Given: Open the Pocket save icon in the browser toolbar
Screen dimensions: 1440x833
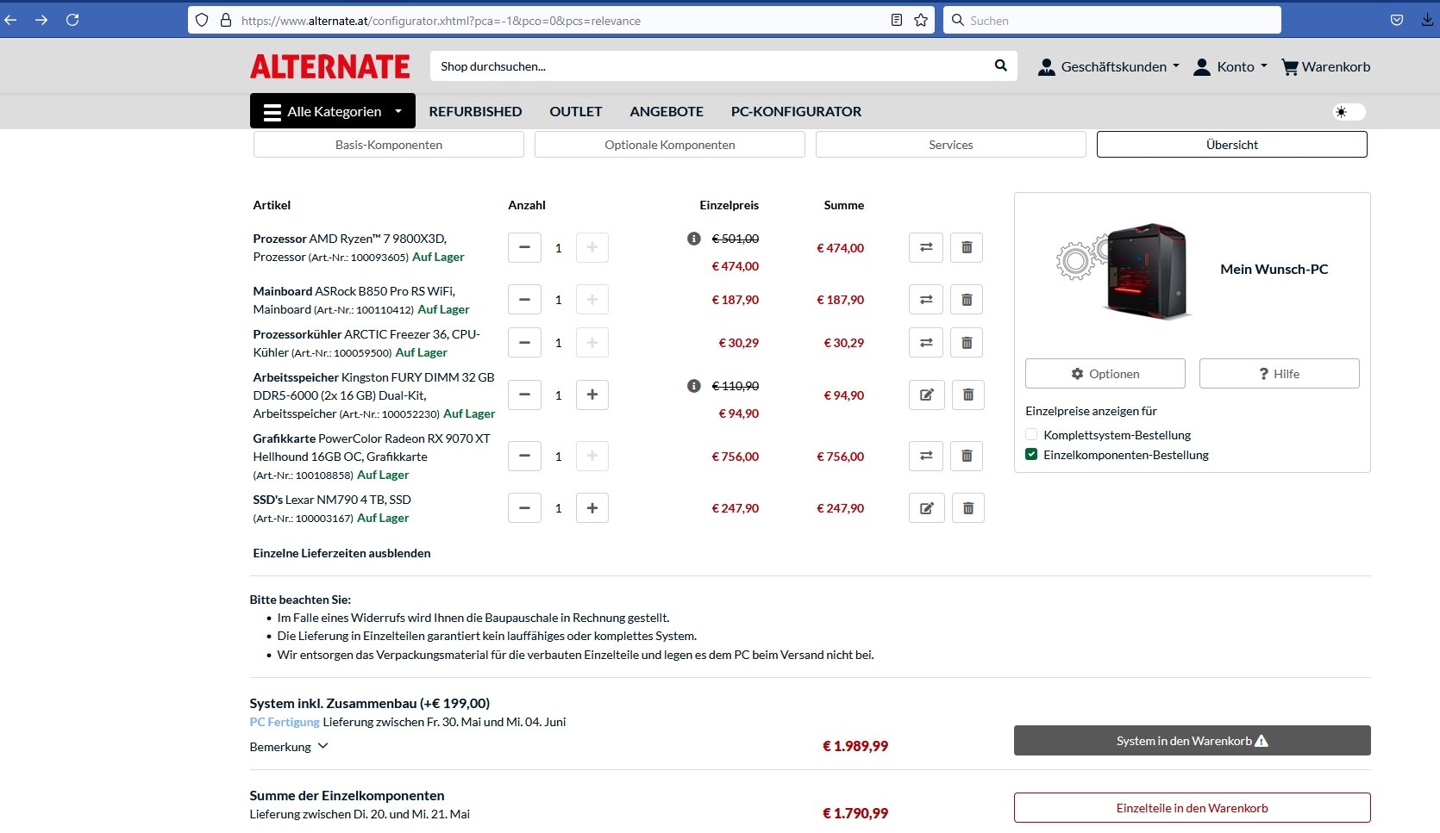Looking at the screenshot, I should point(1397,20).
